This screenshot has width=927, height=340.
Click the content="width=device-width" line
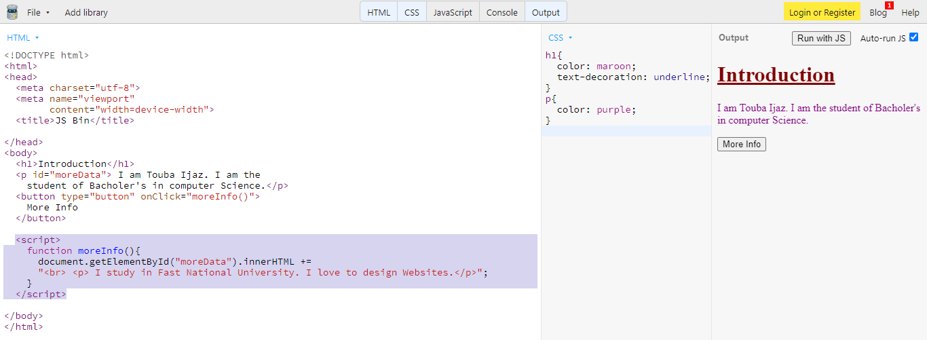click(x=132, y=109)
